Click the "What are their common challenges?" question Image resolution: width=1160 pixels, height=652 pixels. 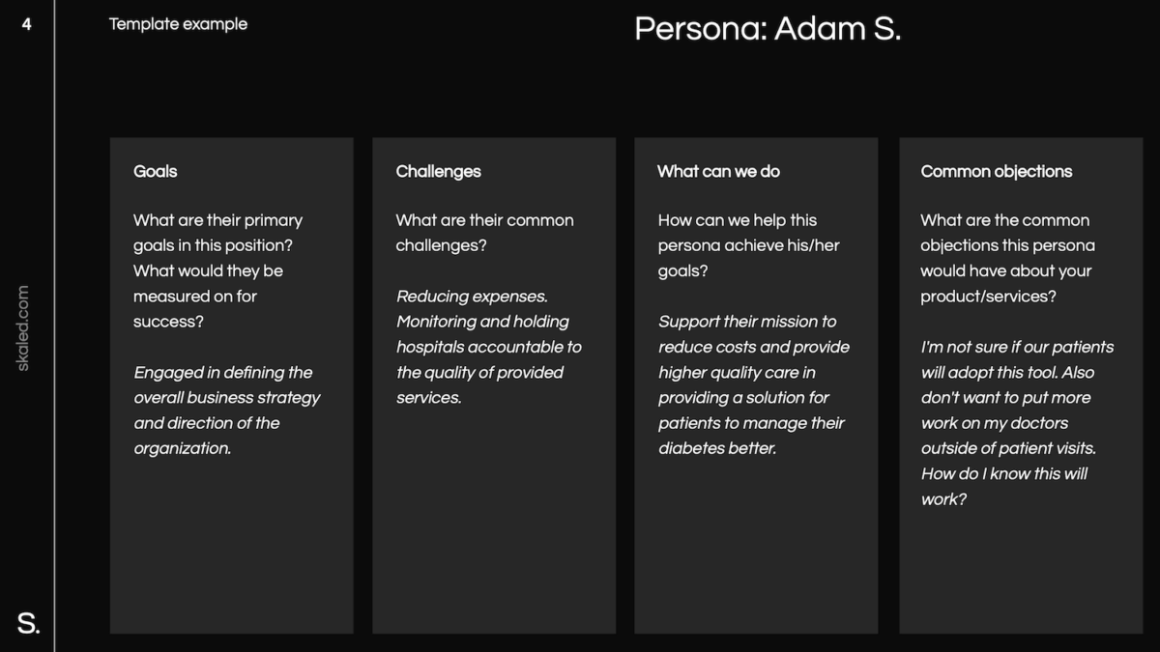click(x=484, y=233)
